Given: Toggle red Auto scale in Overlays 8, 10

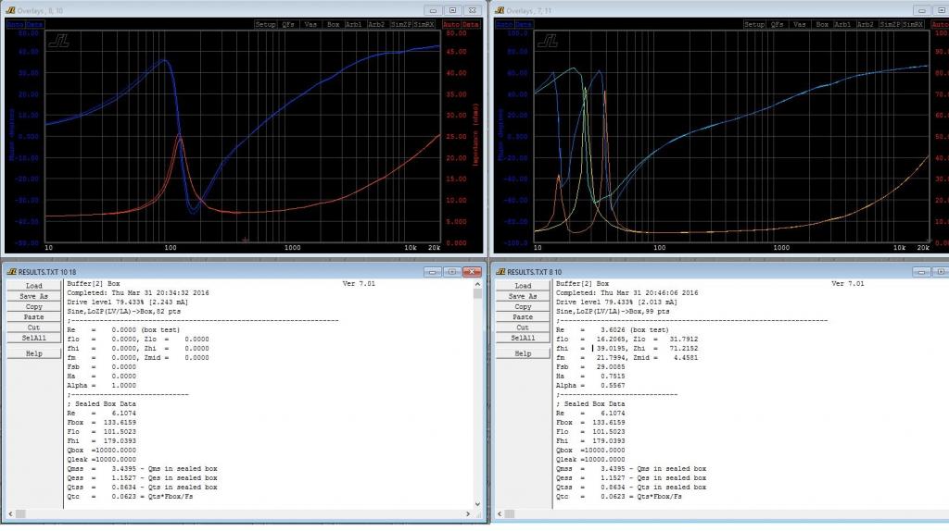Looking at the screenshot, I should coord(451,24).
